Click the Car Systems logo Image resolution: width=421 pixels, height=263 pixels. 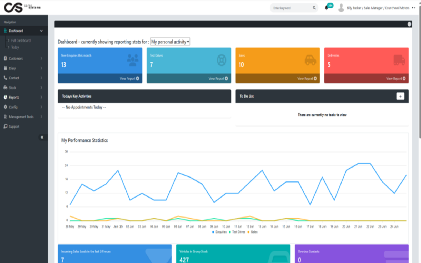(22, 7)
